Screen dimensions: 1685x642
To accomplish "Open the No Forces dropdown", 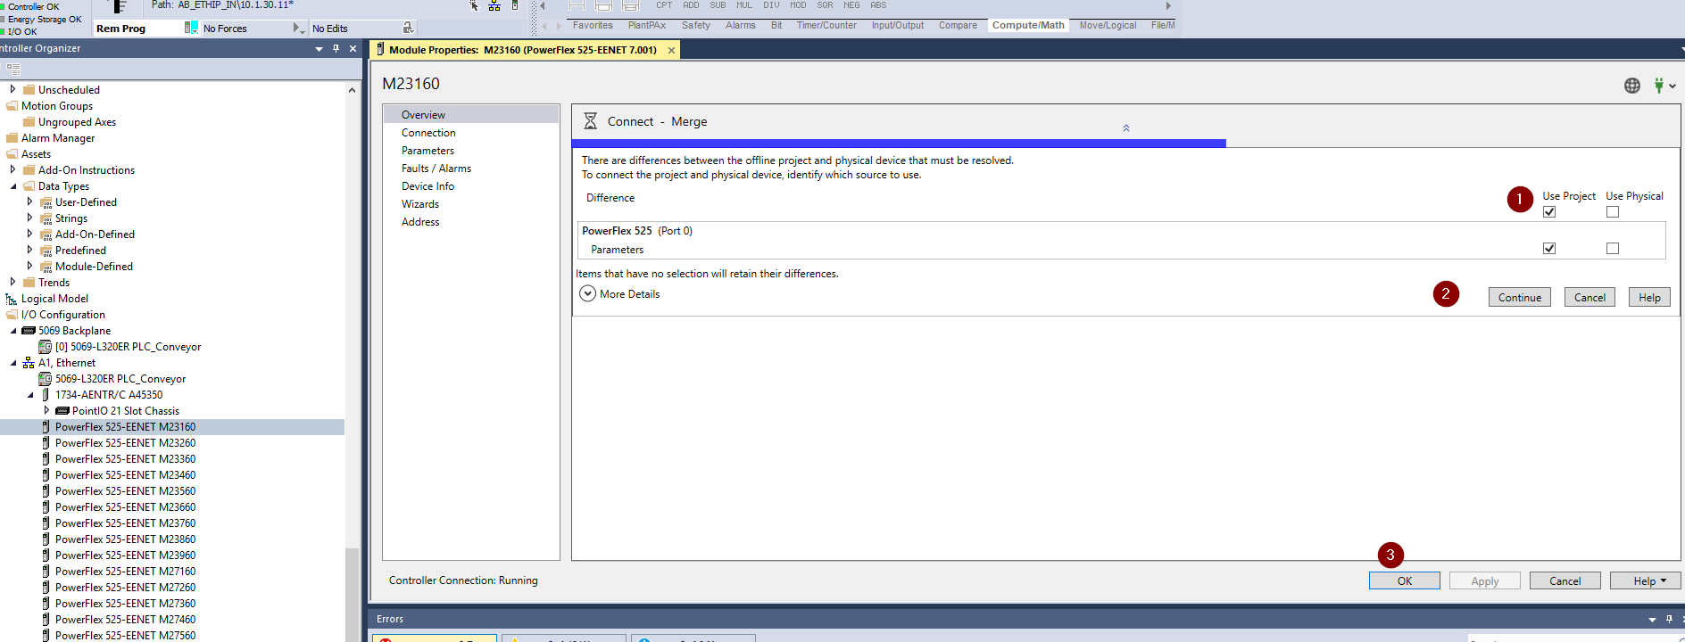I will 298,29.
